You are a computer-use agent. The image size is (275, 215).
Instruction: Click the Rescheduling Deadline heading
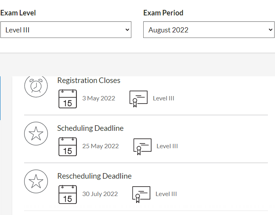(94, 176)
